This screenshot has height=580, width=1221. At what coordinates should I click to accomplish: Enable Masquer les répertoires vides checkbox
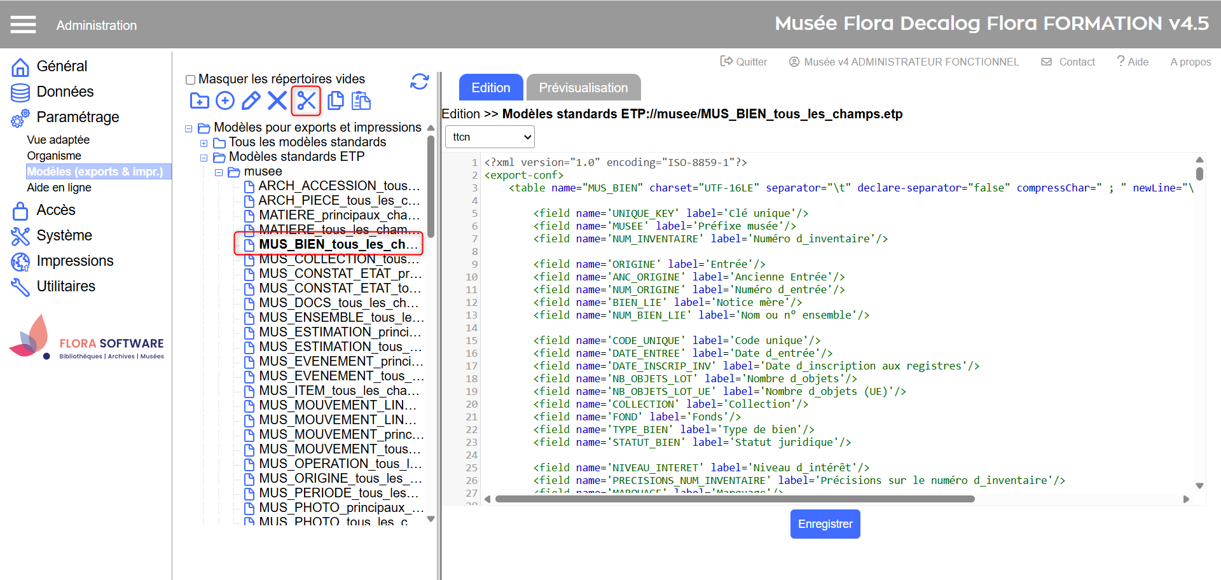click(x=190, y=79)
